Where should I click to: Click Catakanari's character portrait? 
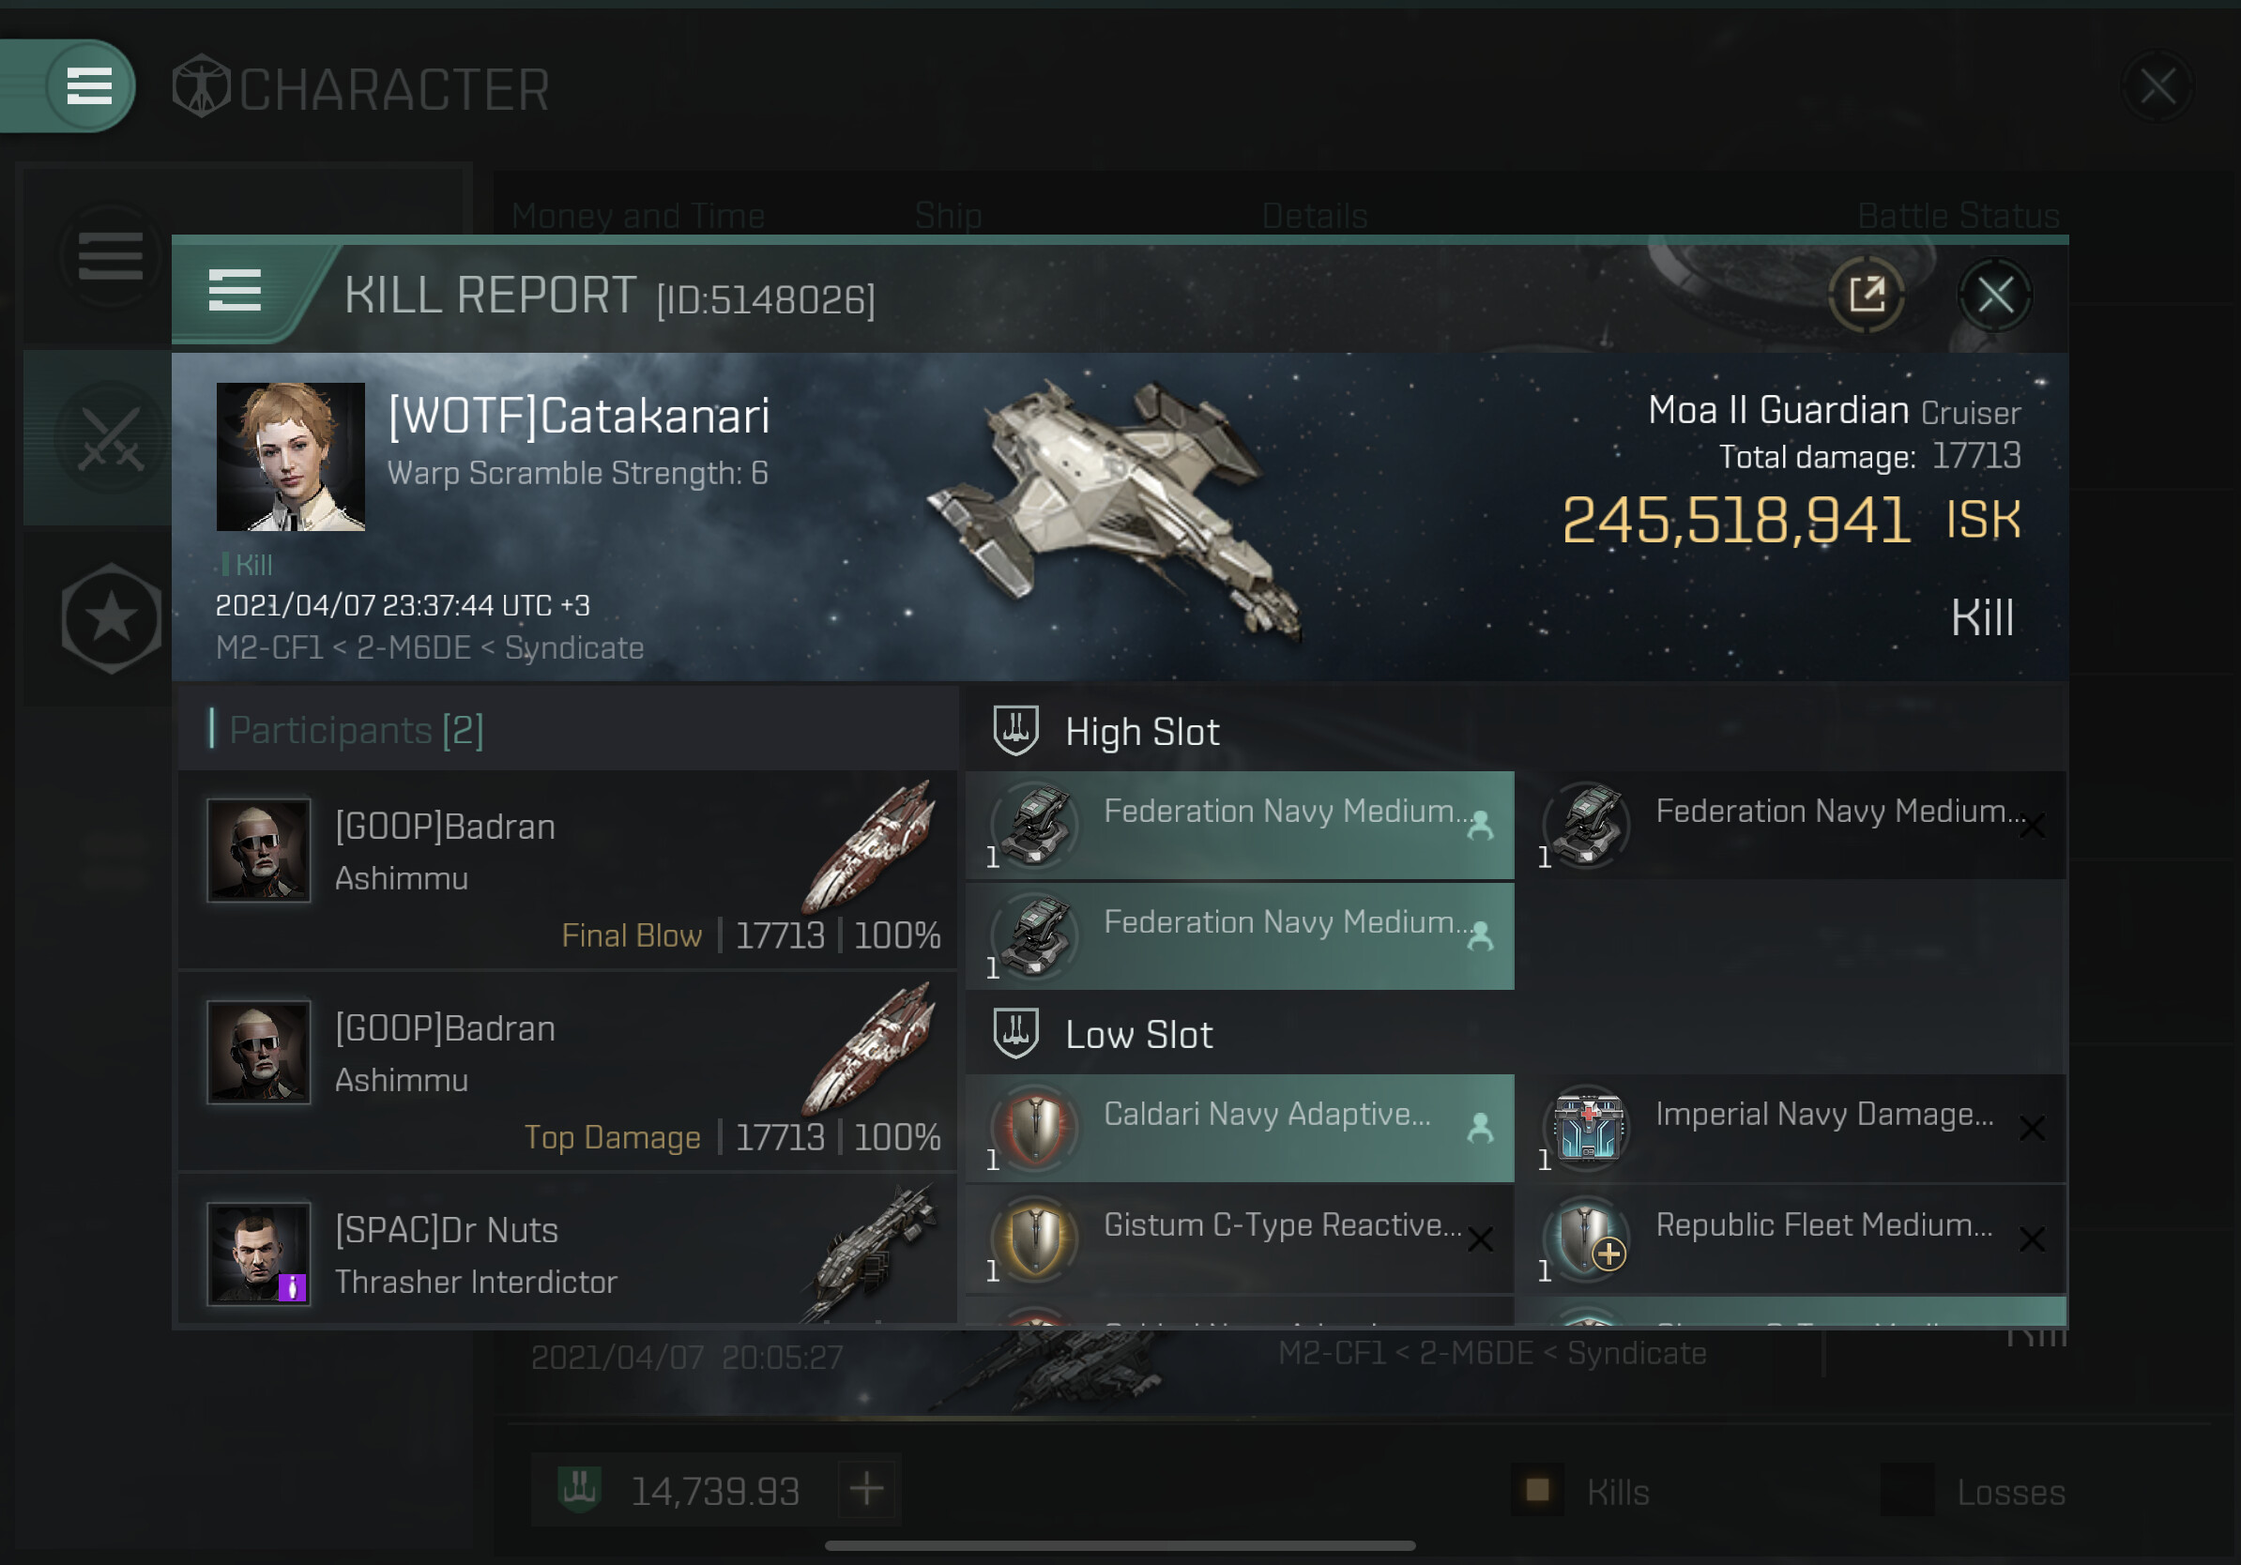(290, 457)
